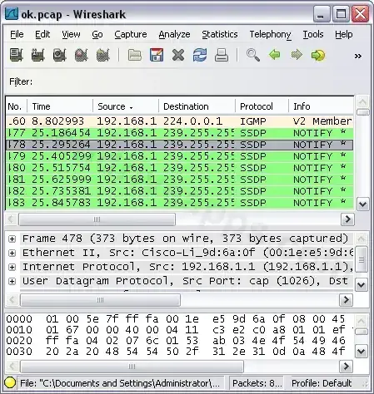
Task: Open the Help menu
Action: click(343, 34)
